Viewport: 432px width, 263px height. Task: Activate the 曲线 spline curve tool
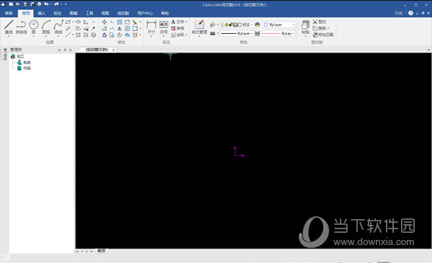point(58,27)
